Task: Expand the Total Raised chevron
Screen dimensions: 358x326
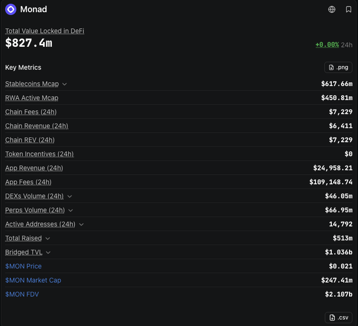Action: [x=48, y=239]
